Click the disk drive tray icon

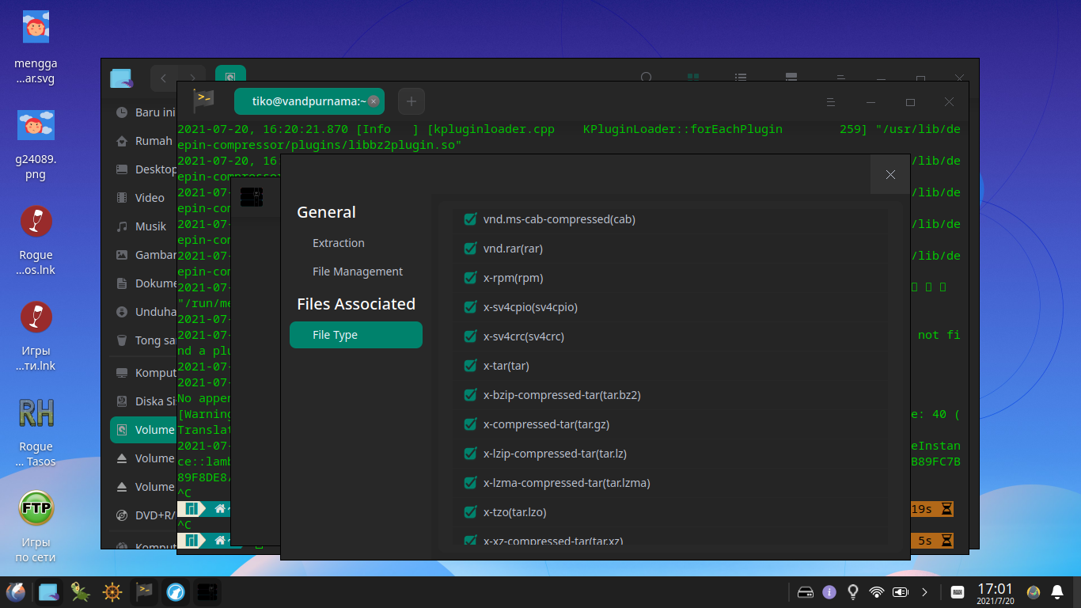tap(806, 592)
